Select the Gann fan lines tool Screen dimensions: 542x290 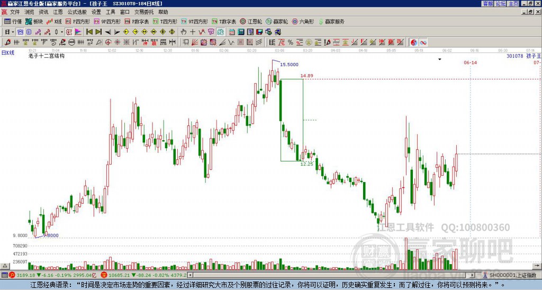pyautogui.click(x=195, y=42)
